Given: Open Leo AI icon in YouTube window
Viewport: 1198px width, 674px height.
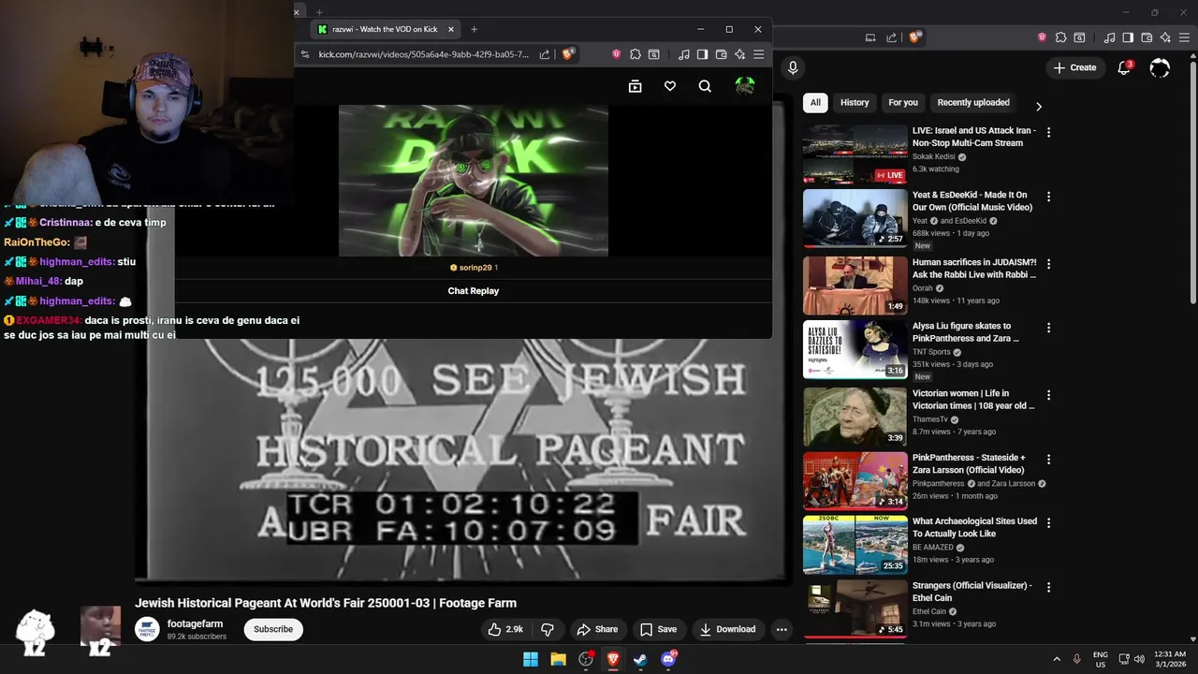Looking at the screenshot, I should pyautogui.click(x=1165, y=37).
